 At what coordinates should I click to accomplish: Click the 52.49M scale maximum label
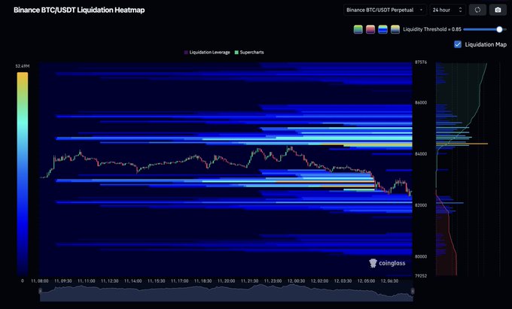click(22, 66)
